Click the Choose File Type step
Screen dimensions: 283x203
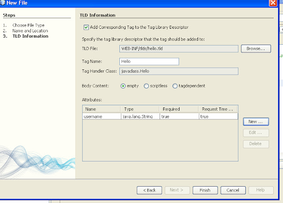pyautogui.click(x=28, y=25)
